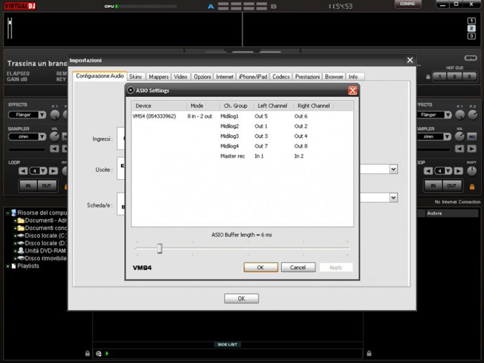Click the left deck loop OUT button

(47, 186)
